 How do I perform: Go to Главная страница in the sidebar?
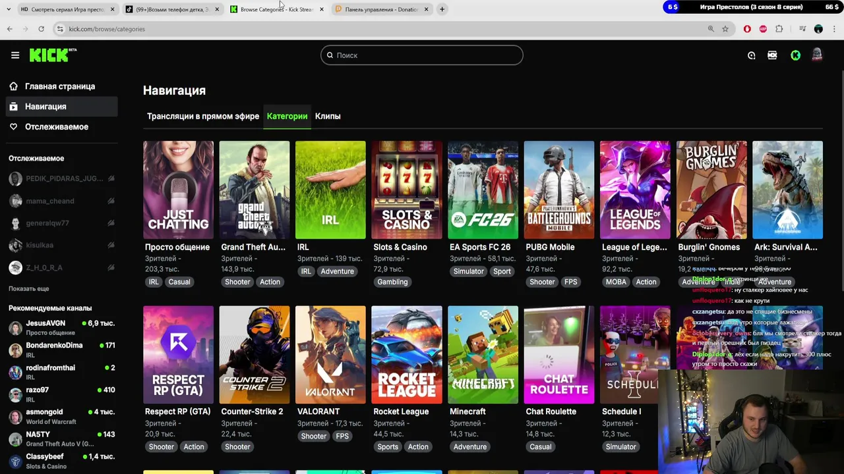[59, 86]
